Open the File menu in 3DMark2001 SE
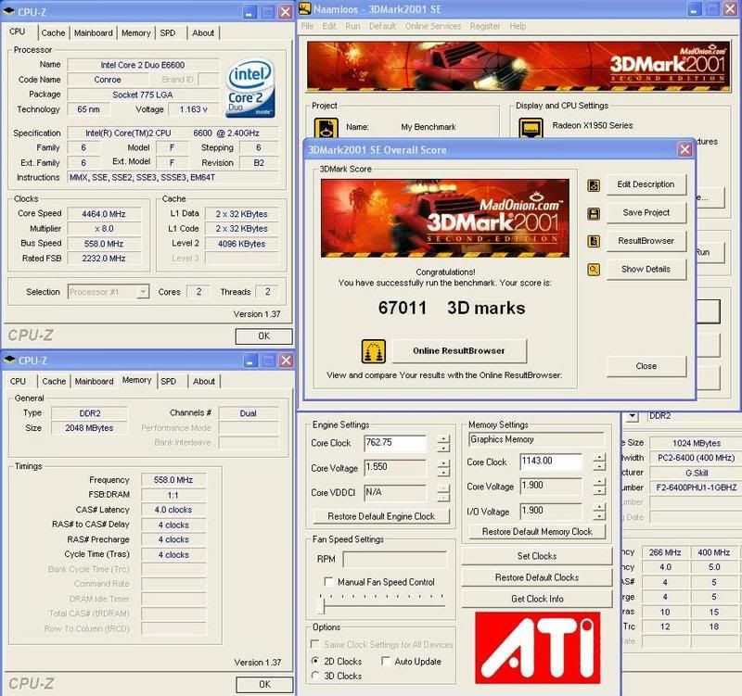 (307, 26)
